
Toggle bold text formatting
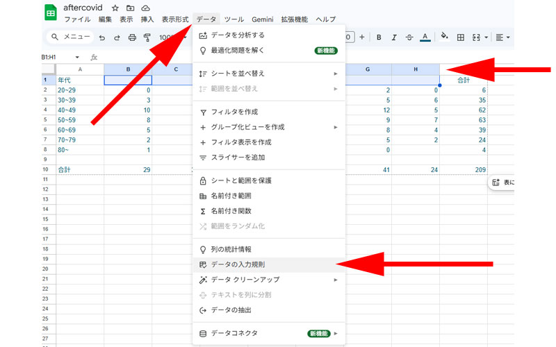[x=379, y=37]
